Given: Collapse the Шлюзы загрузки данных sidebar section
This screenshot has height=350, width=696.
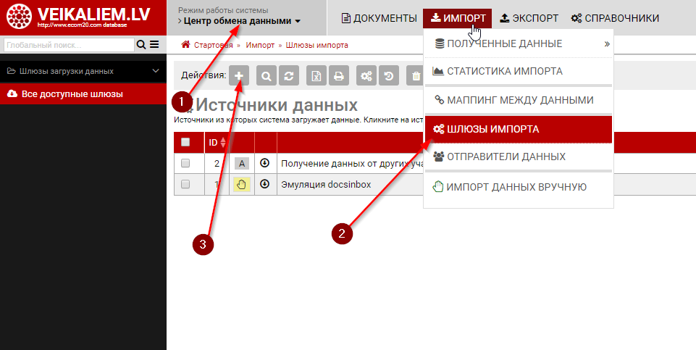Looking at the screenshot, I should [156, 71].
